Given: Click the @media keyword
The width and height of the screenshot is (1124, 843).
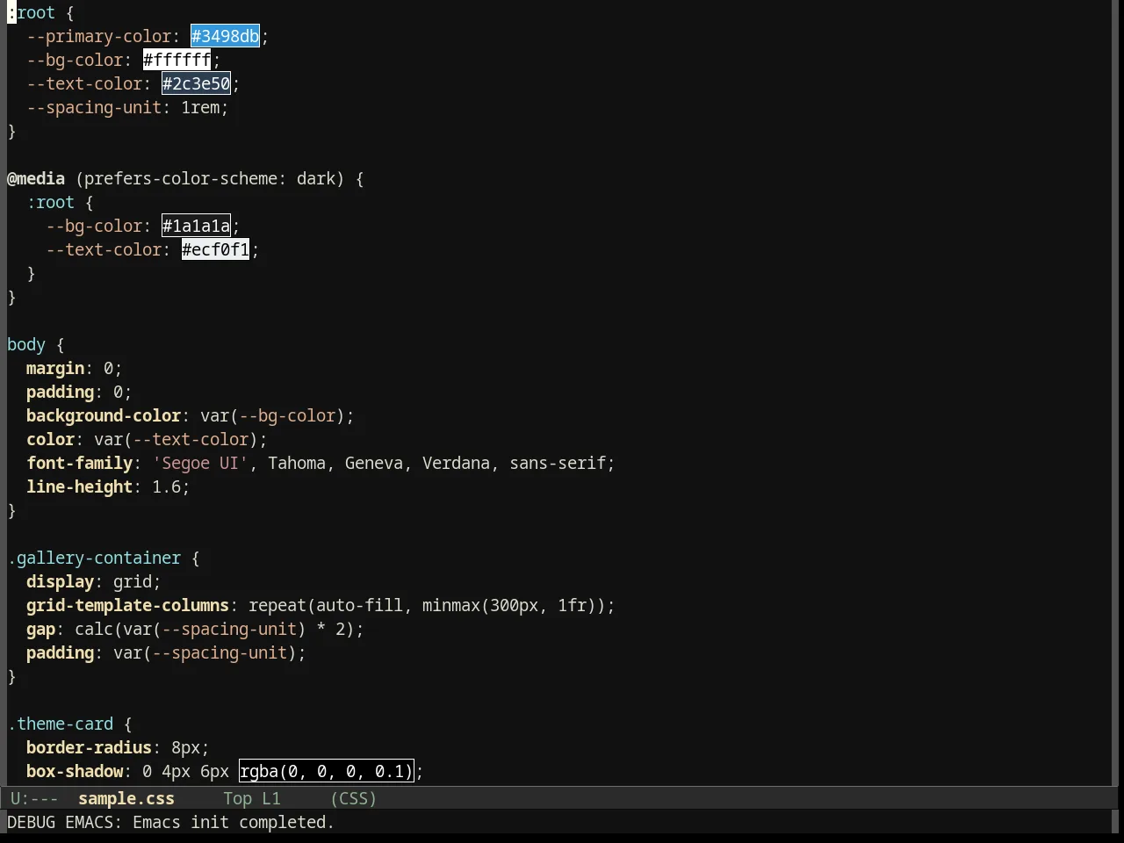Looking at the screenshot, I should pyautogui.click(x=36, y=178).
